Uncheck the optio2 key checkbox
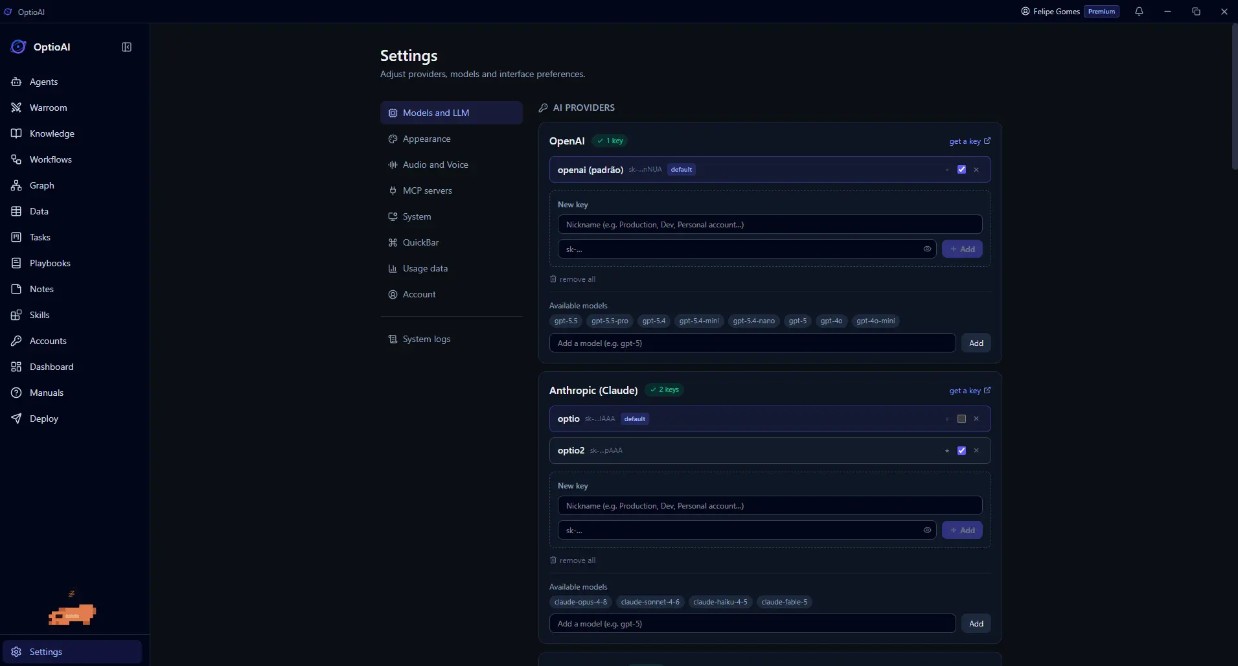The image size is (1238, 666). click(x=961, y=451)
